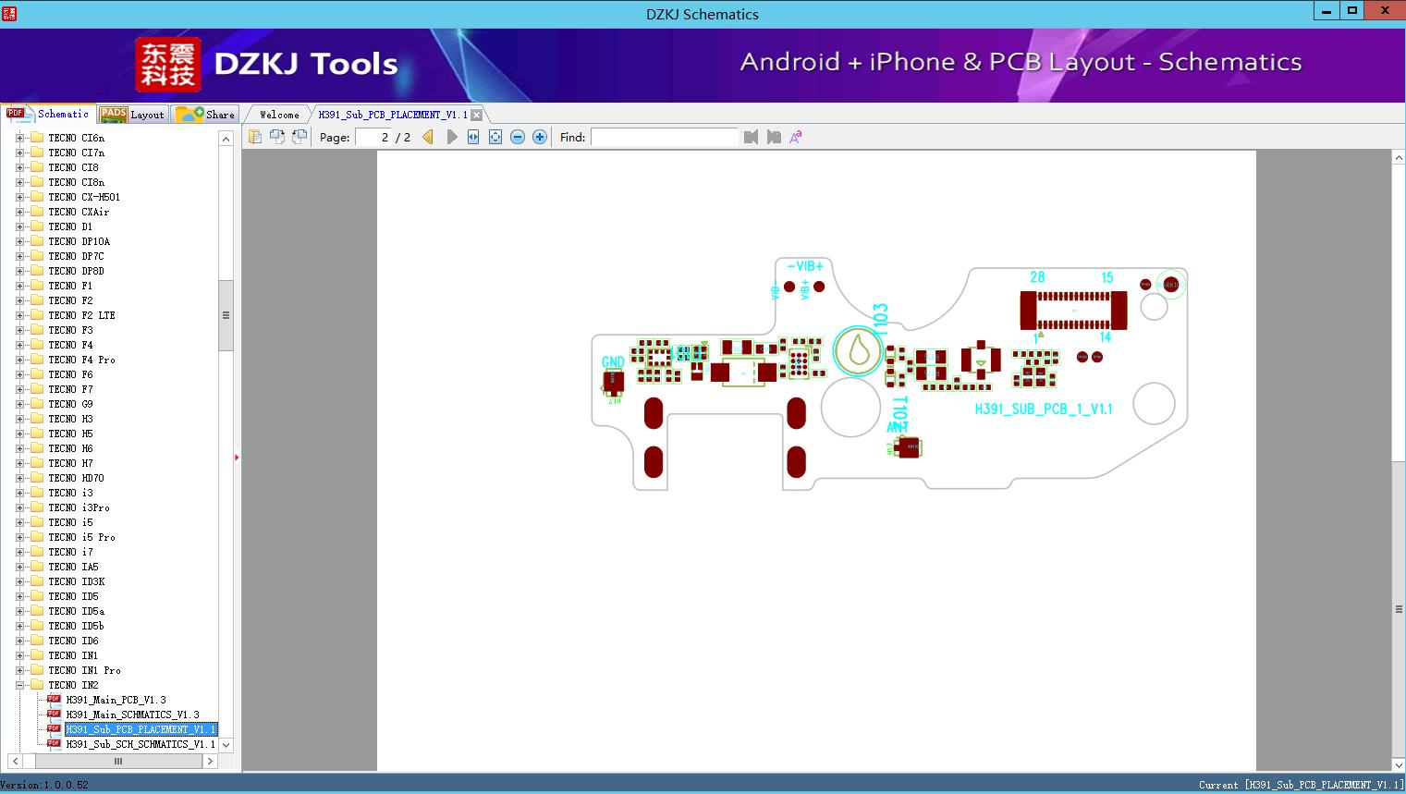
Task: Find previous match icon
Action: pyautogui.click(x=751, y=137)
